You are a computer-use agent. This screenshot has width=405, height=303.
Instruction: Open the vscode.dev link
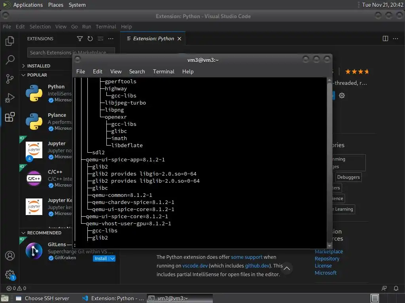(195, 266)
